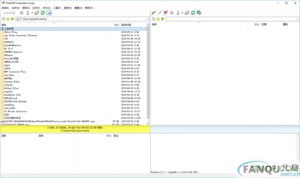The width and height of the screenshot is (300, 178).
Task: Click the queue panel 备注 column header
Action: (131, 136)
